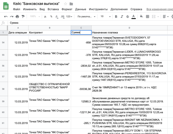Format as percent
The image size is (173, 134).
pos(51,16)
